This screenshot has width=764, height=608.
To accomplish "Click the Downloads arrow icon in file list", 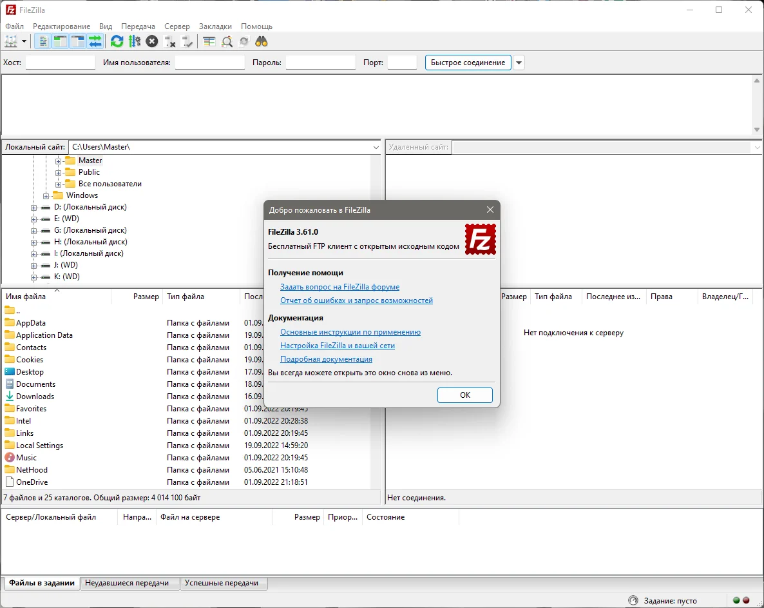I will [x=9, y=396].
